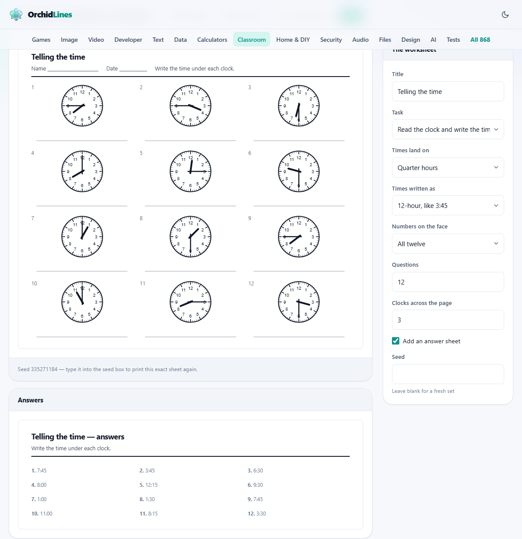Screen dimensions: 522x539
Task: Click clock number 1 on the worksheet
Action: 82,106
